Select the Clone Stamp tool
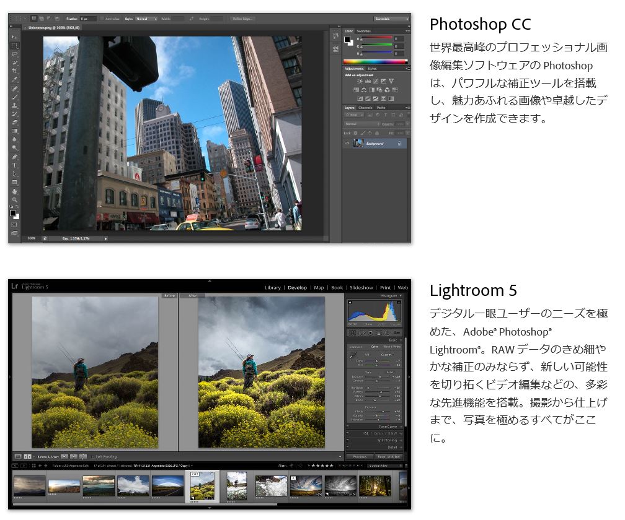This screenshot has height=520, width=625. tap(14, 105)
